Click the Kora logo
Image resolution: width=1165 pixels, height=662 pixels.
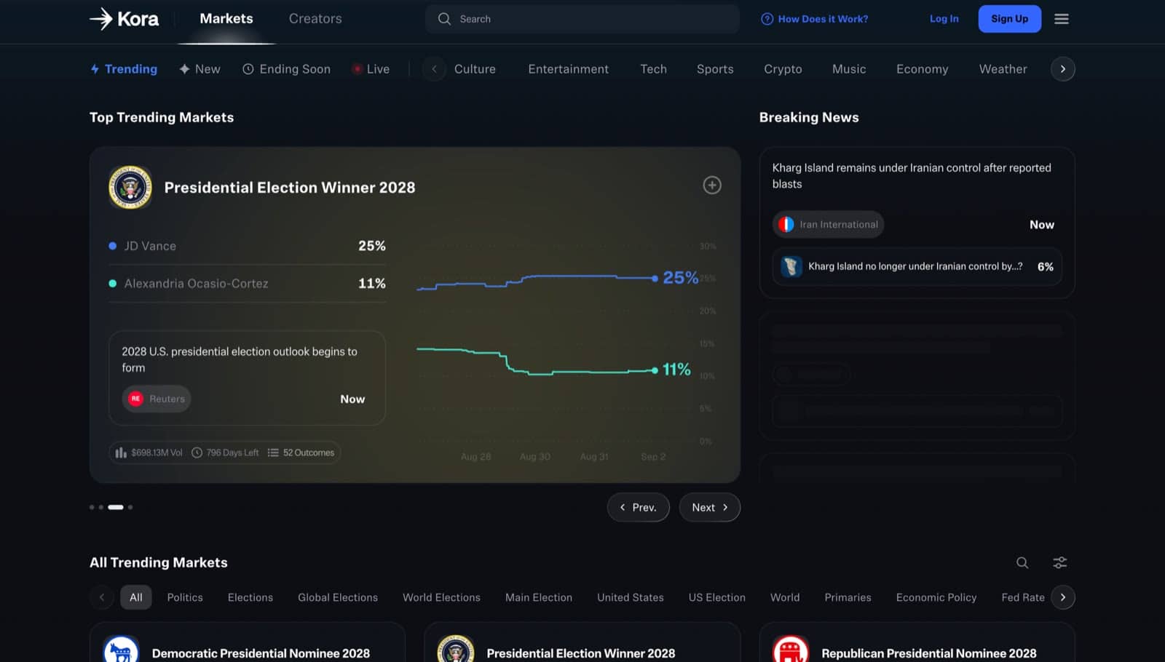pyautogui.click(x=124, y=19)
